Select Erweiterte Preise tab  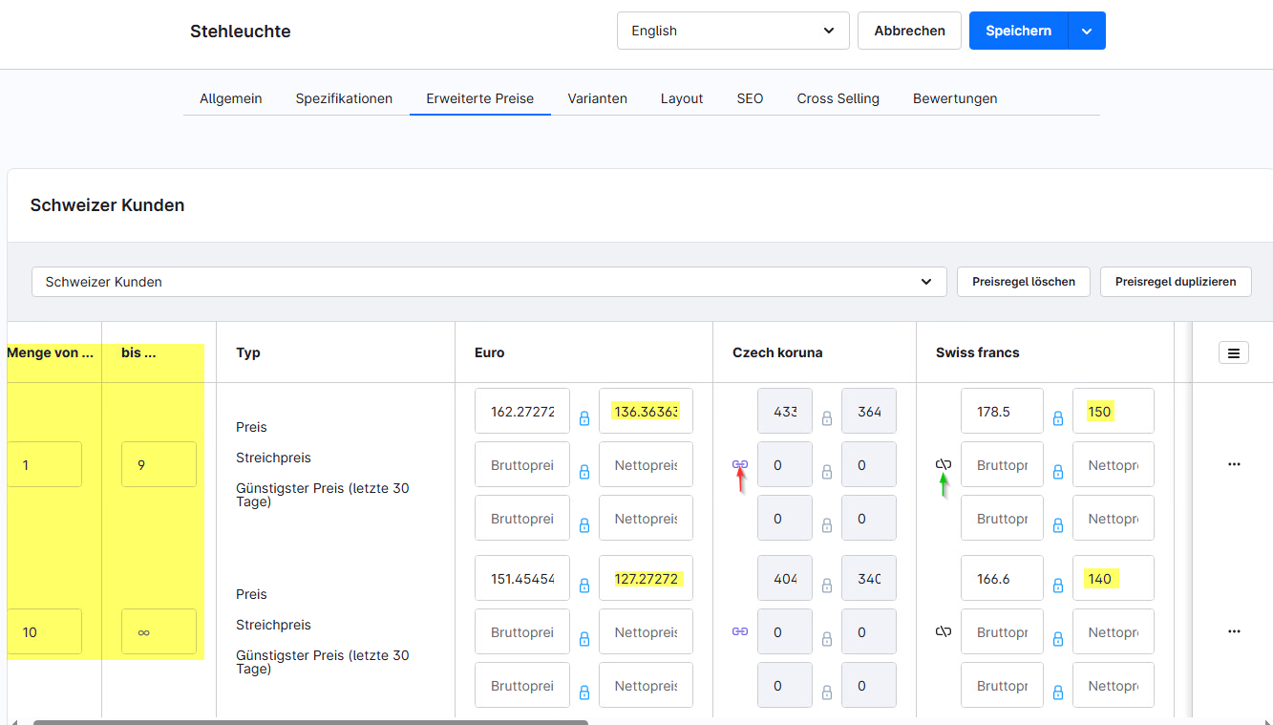pyautogui.click(x=480, y=98)
